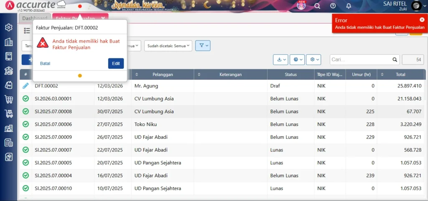This screenshot has height=201, width=428.
Task: Click the user avatar picture
Action: (416, 6)
